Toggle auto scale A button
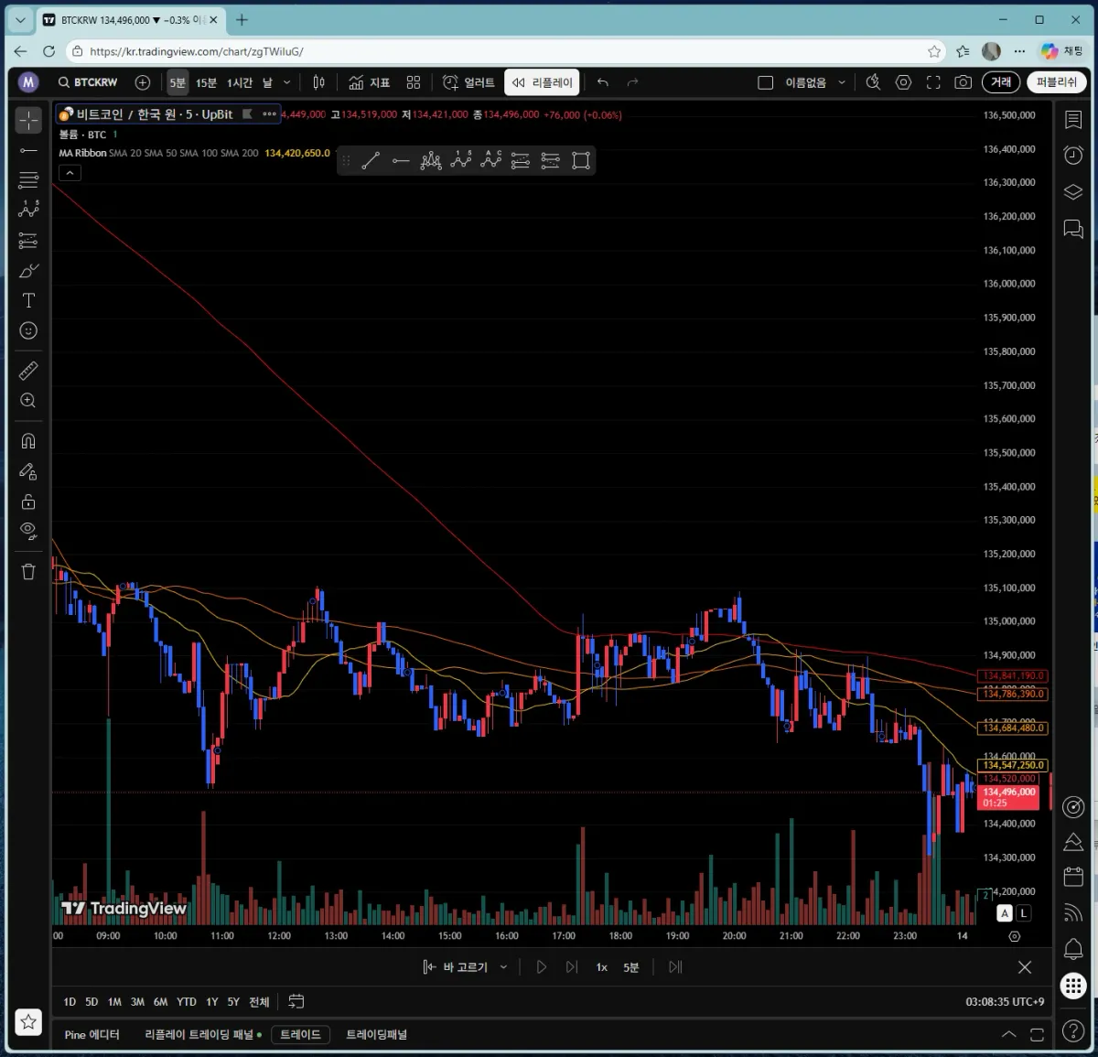Screen dimensions: 1098x1057 pos(1005,913)
